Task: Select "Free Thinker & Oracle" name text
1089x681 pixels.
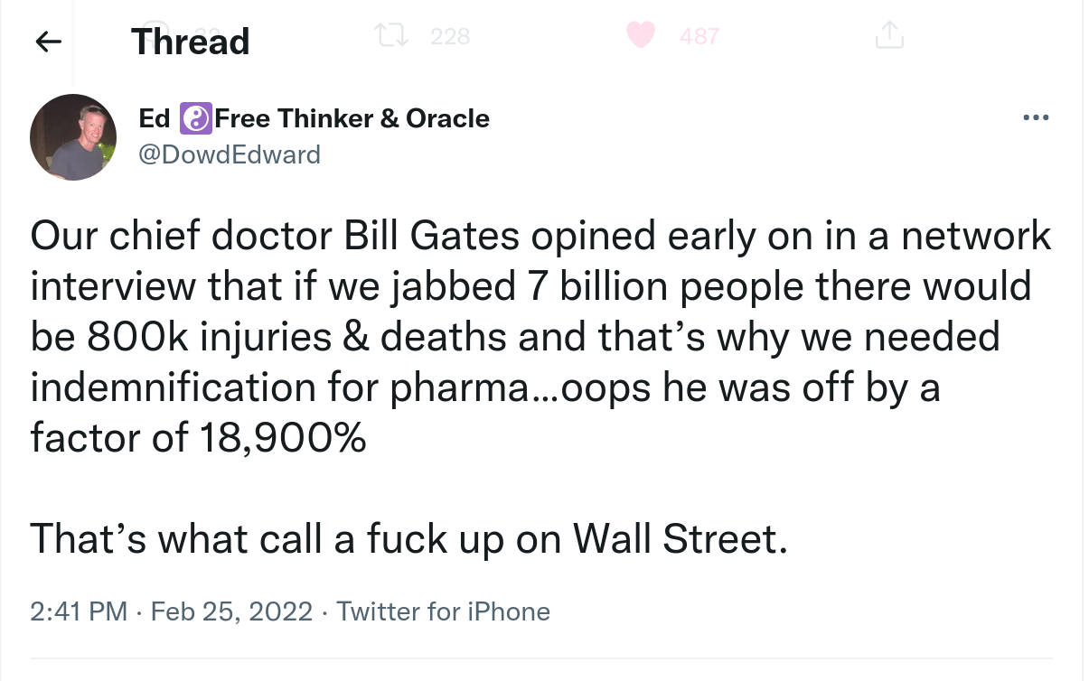Action: [x=352, y=118]
